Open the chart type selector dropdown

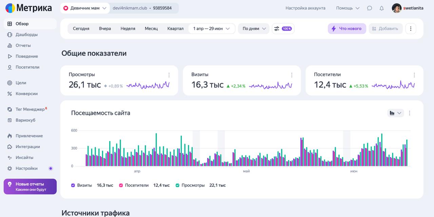[x=396, y=113]
